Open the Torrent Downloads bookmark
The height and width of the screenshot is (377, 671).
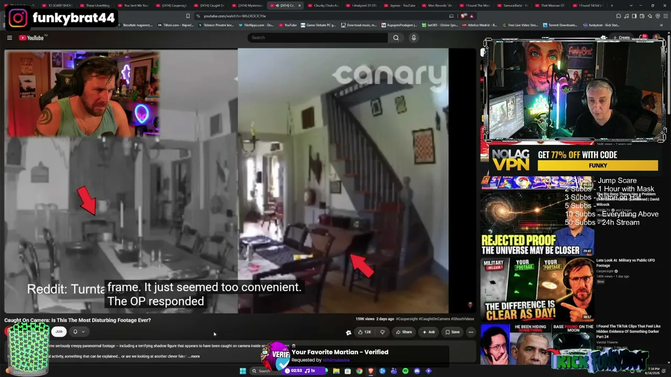tap(561, 25)
